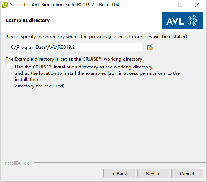207x182 pixels.
Task: Click the greyed-out maximize button
Action: click(x=180, y=5)
